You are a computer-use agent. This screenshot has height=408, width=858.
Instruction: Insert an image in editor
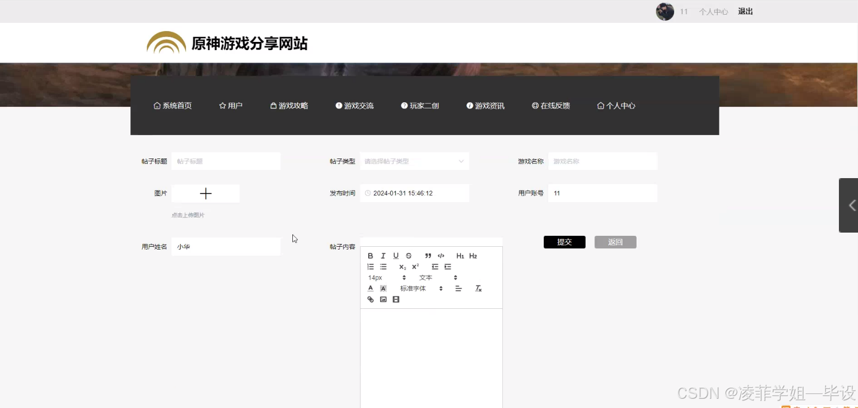click(383, 300)
